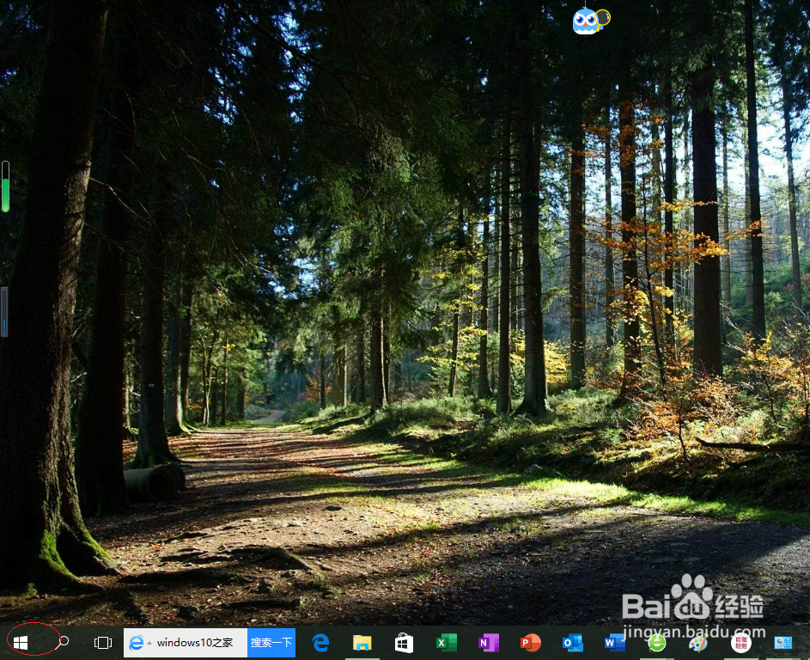Screen dimensions: 810x660
Task: Click the 搜索一下 search button
Action: (x=271, y=642)
